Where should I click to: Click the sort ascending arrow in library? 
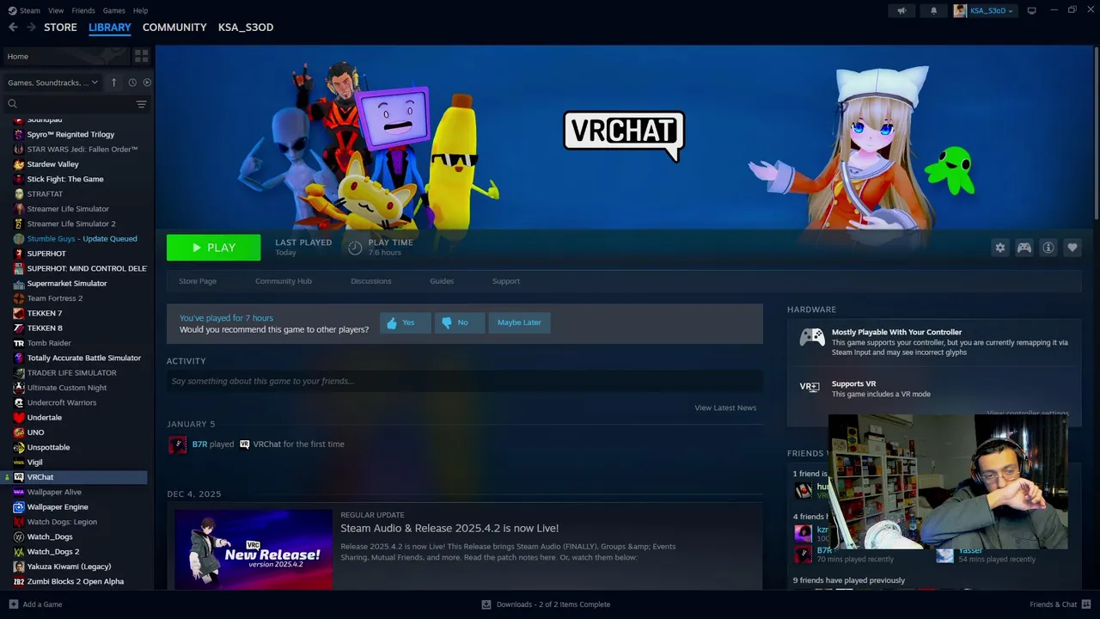click(113, 83)
